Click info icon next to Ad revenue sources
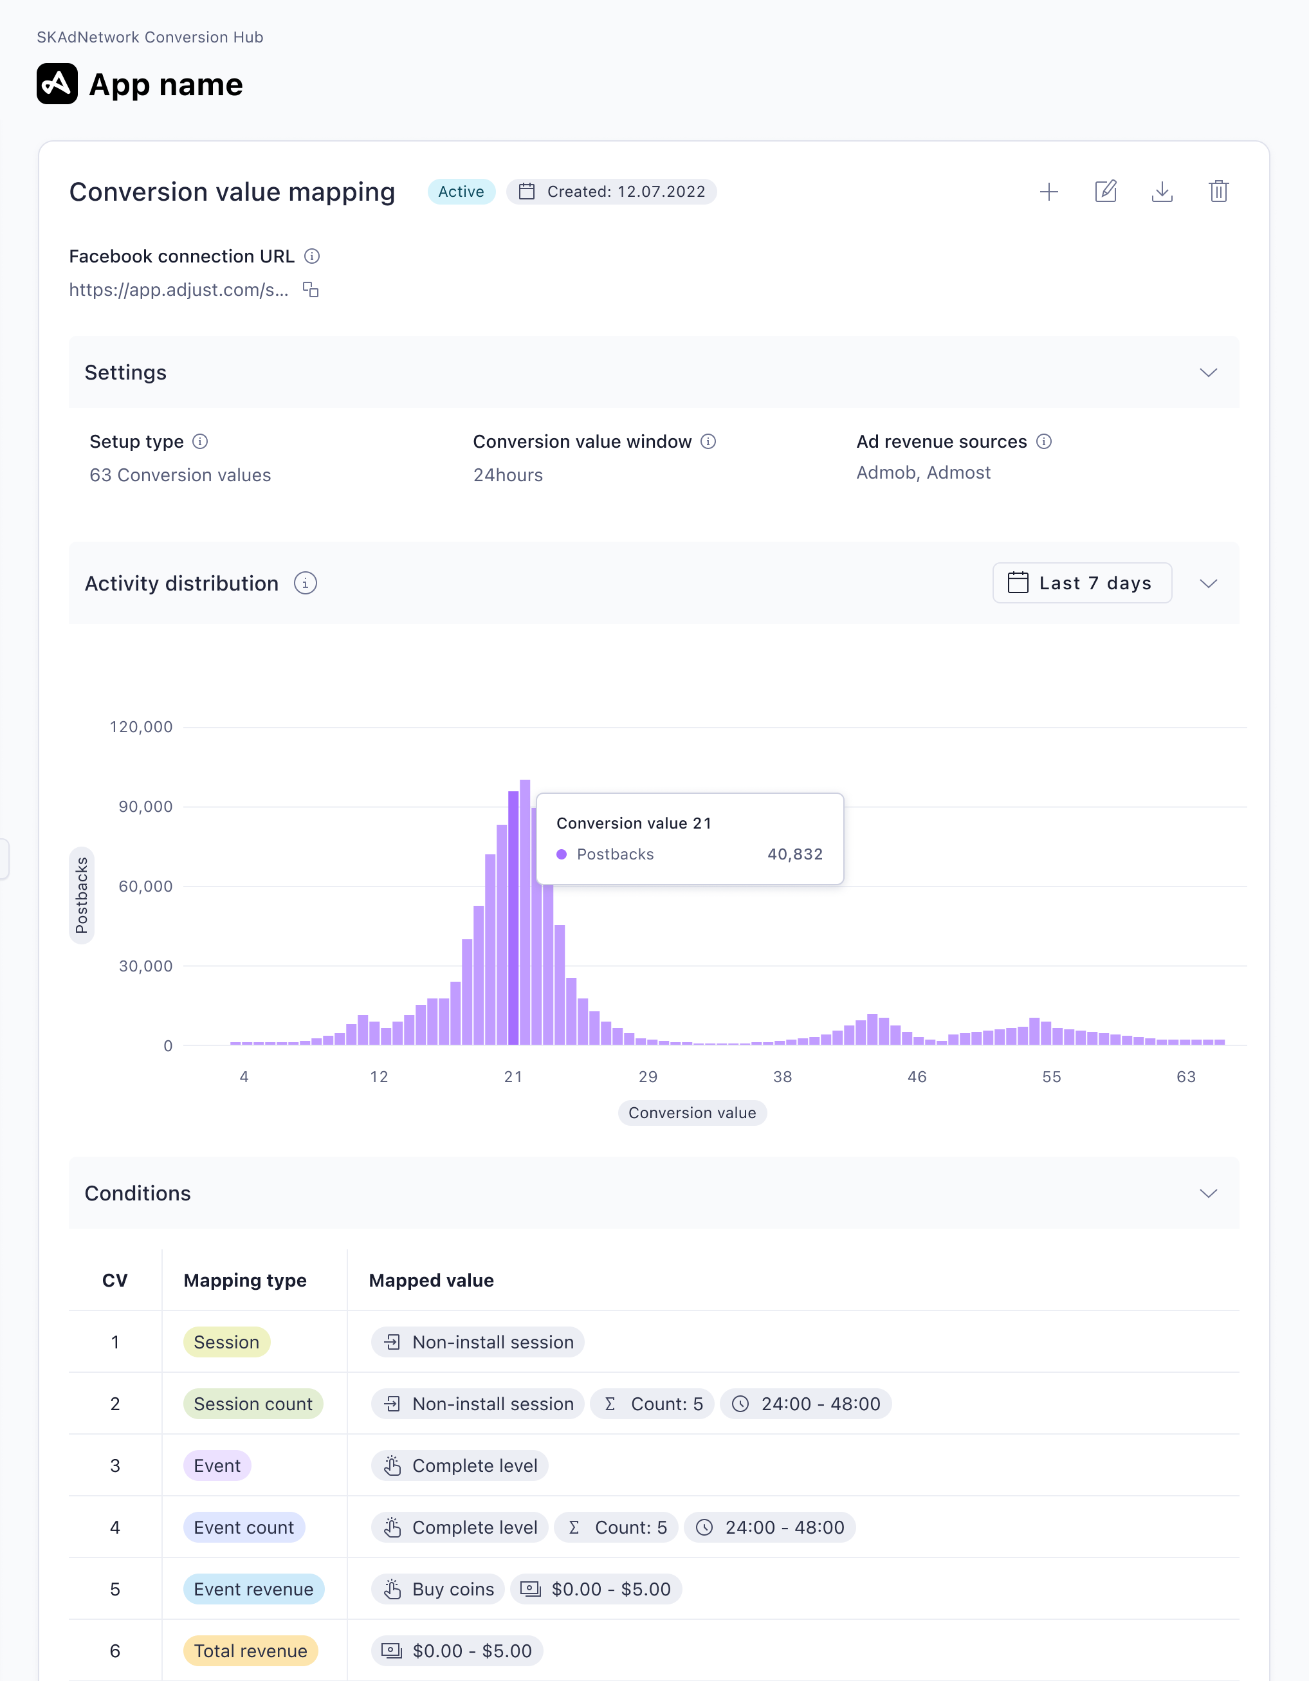The width and height of the screenshot is (1309, 1681). (x=1043, y=441)
